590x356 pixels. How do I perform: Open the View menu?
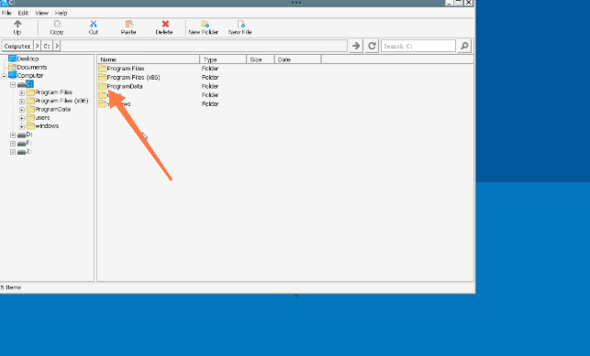(42, 13)
